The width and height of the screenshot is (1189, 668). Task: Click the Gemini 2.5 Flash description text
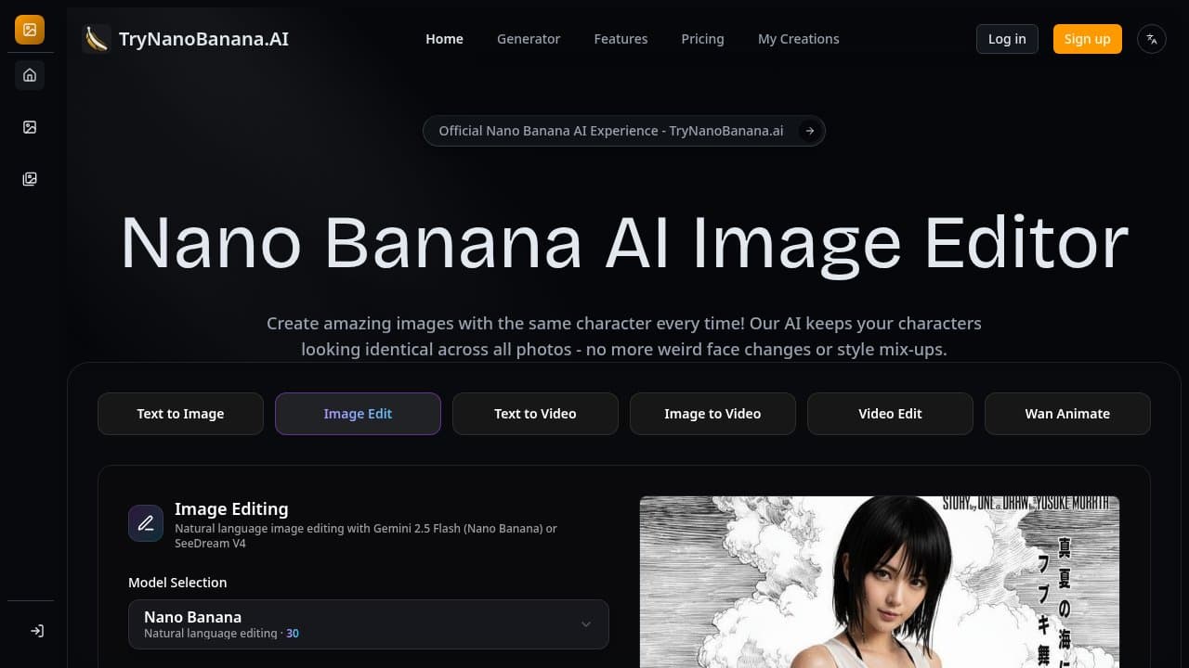(x=366, y=535)
